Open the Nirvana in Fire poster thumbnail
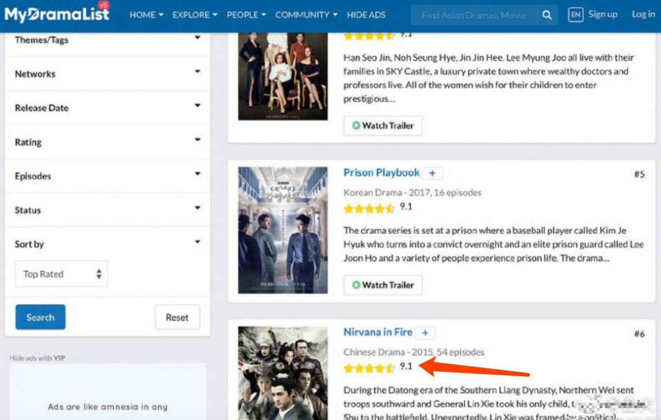Viewport: 661px width, 420px height. (x=282, y=373)
